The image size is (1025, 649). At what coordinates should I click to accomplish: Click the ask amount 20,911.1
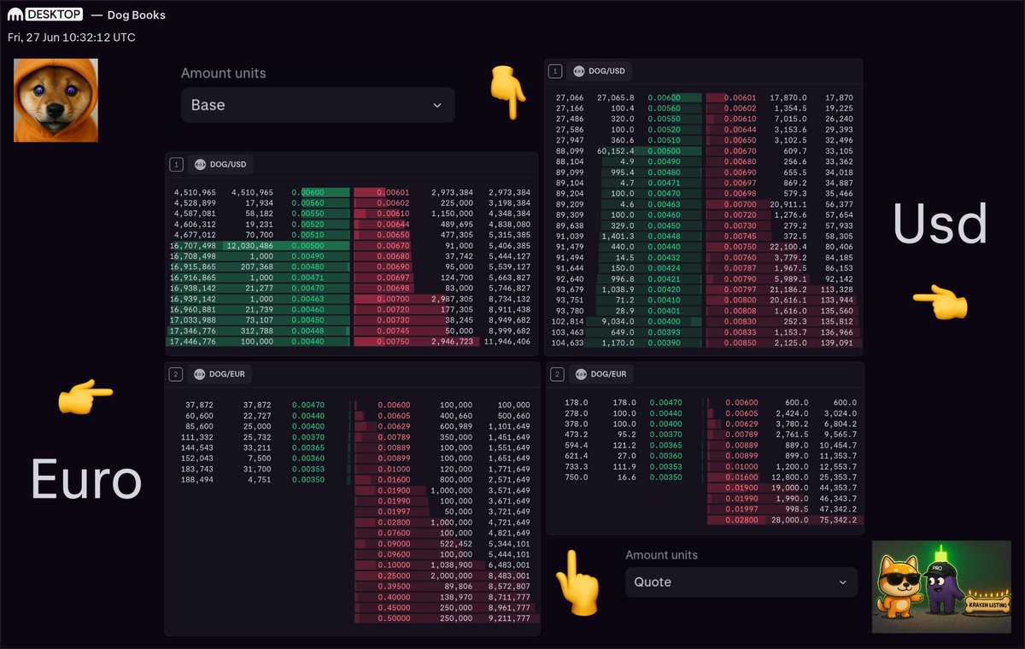[789, 204]
